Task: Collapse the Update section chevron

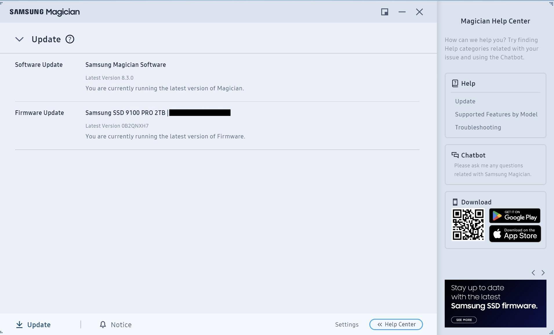Action: click(19, 39)
